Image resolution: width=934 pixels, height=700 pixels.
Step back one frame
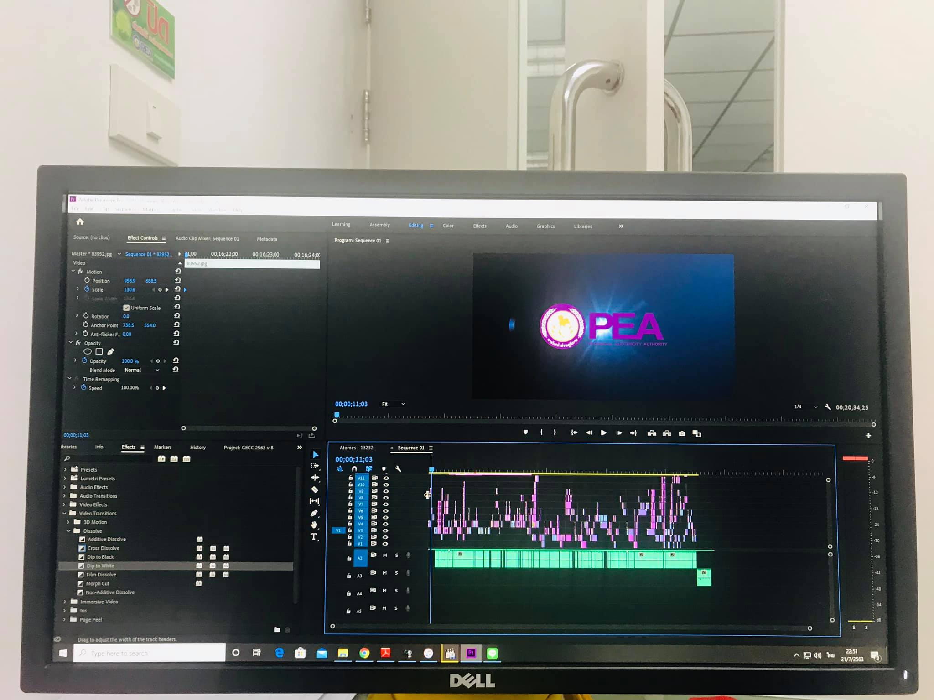tap(589, 432)
